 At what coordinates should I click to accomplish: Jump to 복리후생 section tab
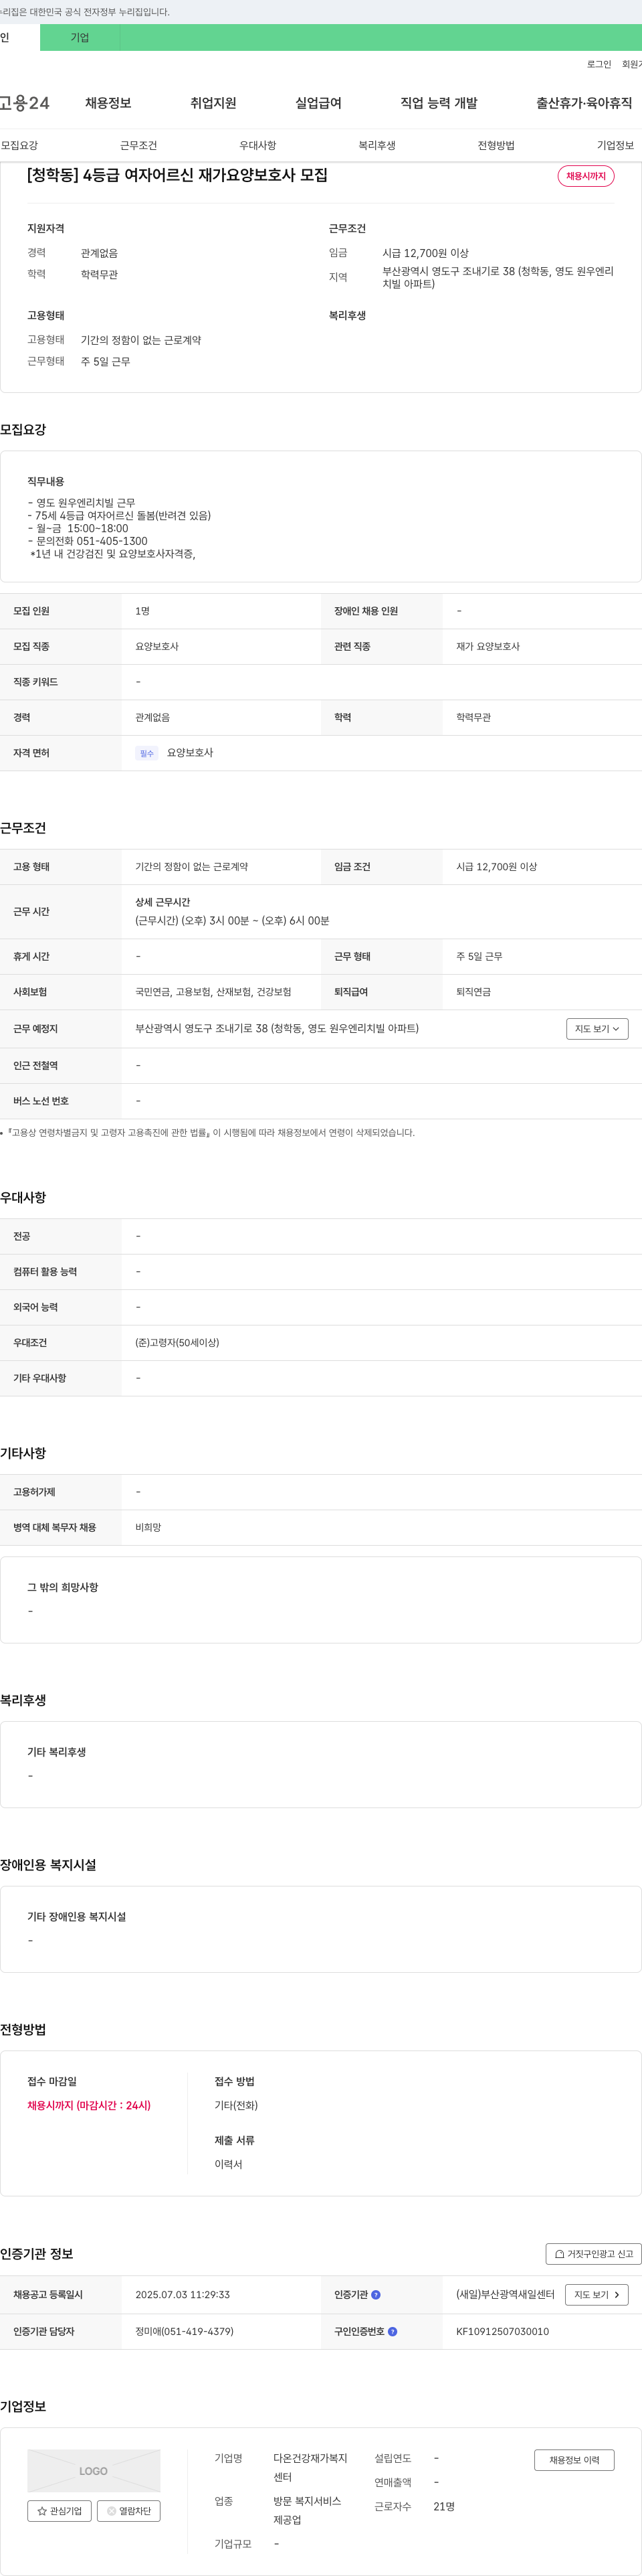(x=377, y=146)
